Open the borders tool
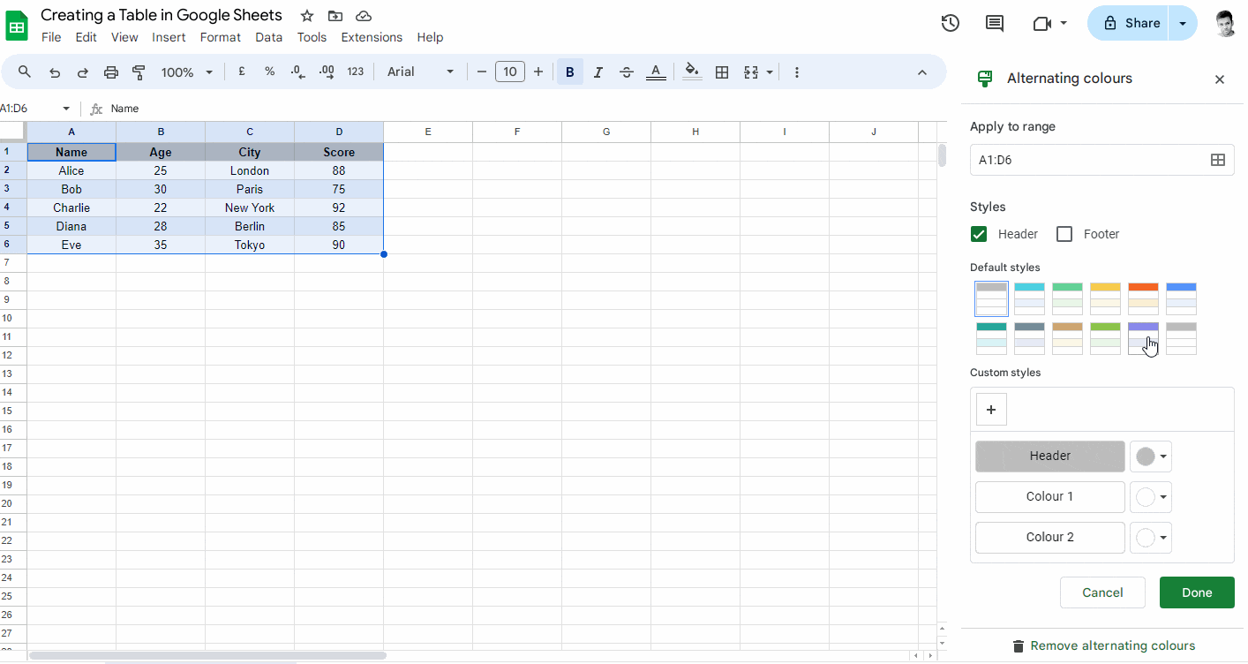 coord(722,72)
